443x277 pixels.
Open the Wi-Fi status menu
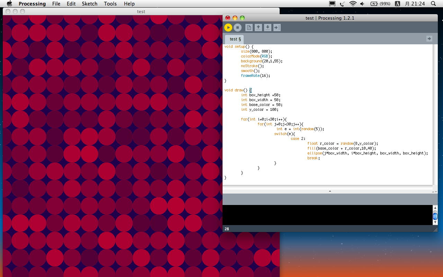353,4
